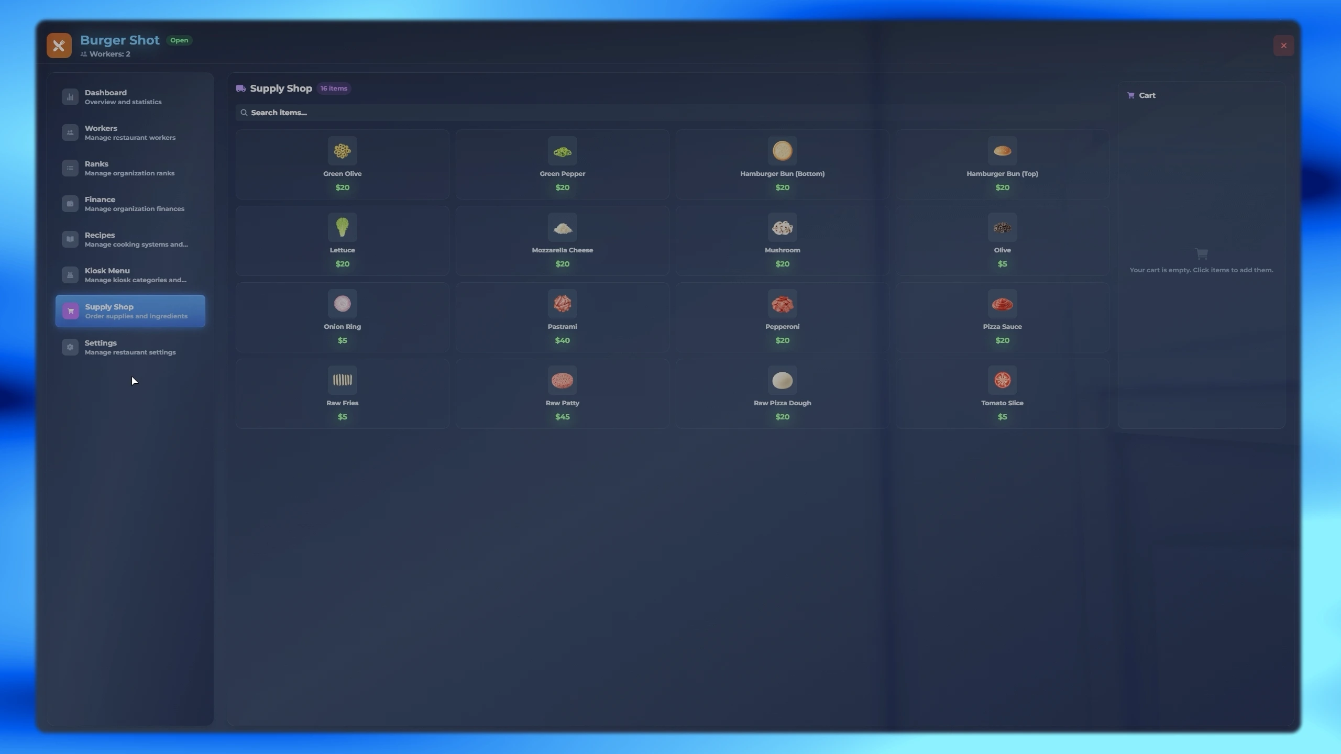The width and height of the screenshot is (1341, 754).
Task: Click the green Open status badge
Action: (179, 40)
